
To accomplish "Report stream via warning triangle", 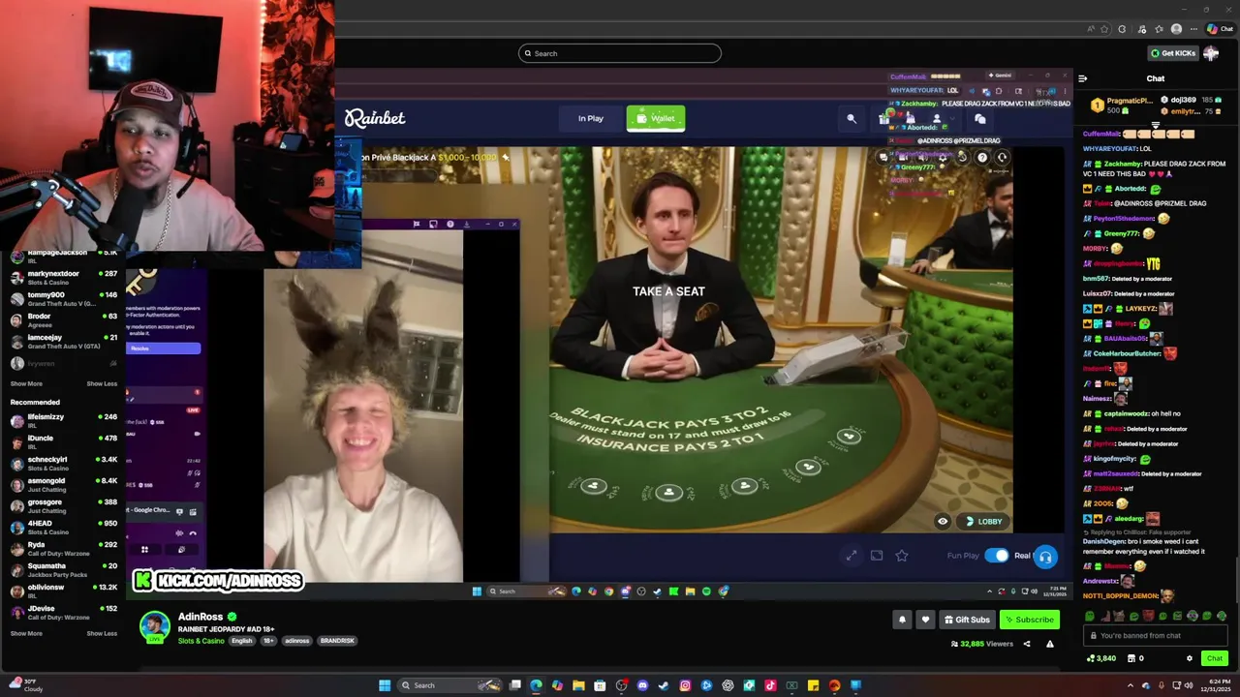I will click(x=1049, y=644).
